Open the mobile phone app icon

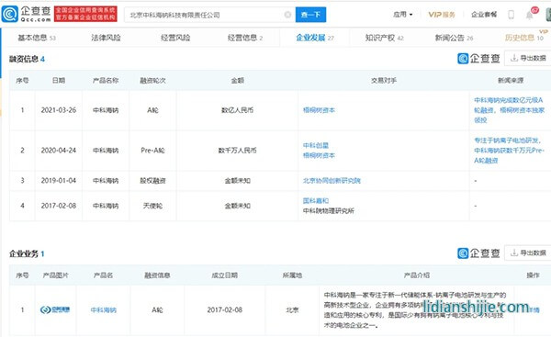click(512, 15)
